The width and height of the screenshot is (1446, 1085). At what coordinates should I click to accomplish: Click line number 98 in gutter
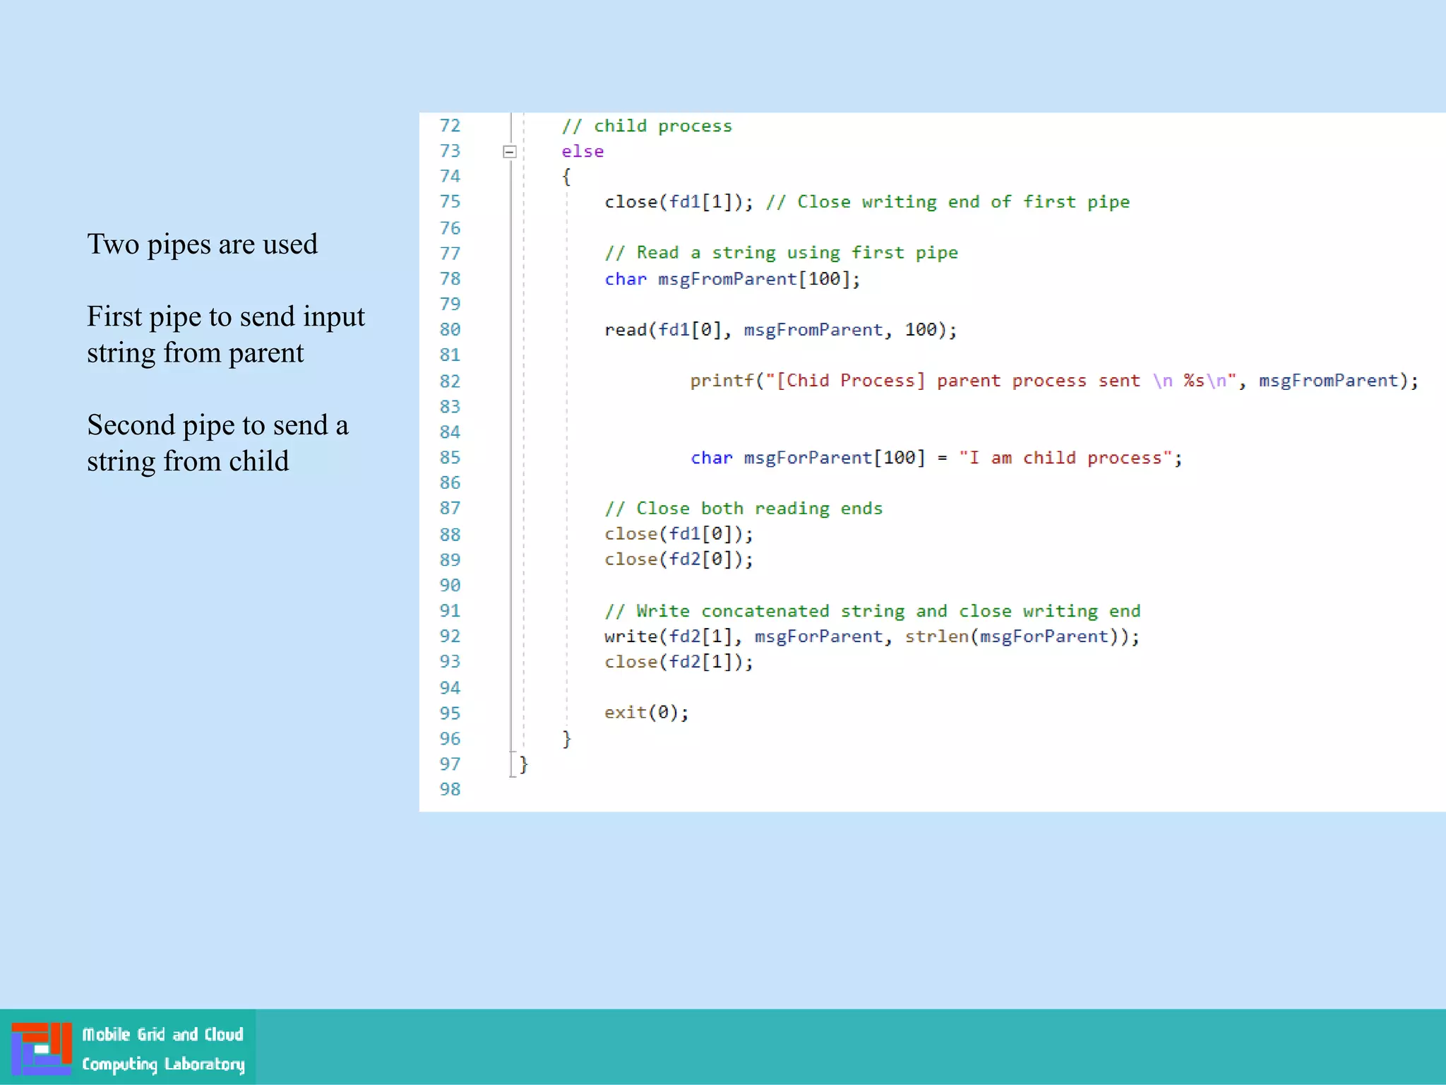[450, 790]
